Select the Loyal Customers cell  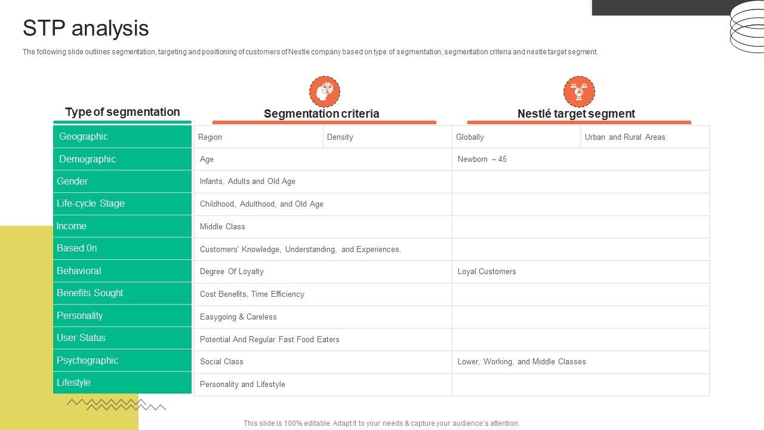tap(581, 272)
